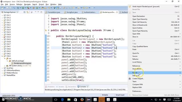Screen dimensions: 182x102
Task: Toggle Mark Occurrences in the toolbar
Action: coord(58,8)
